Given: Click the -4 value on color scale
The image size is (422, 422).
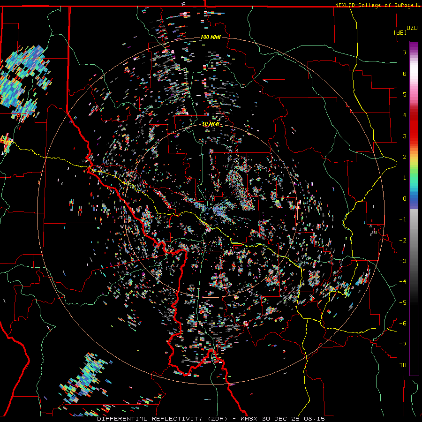Looking at the screenshot, I should [x=403, y=282].
